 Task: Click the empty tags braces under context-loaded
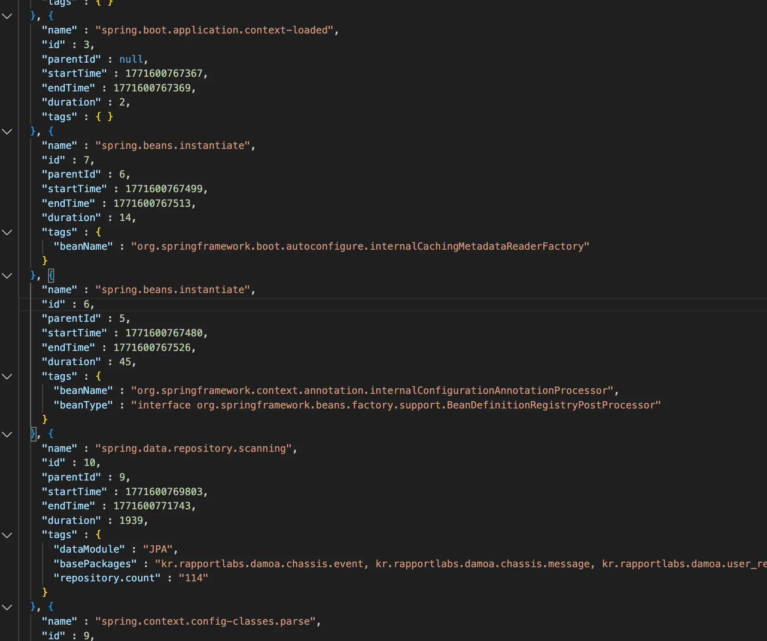point(104,117)
